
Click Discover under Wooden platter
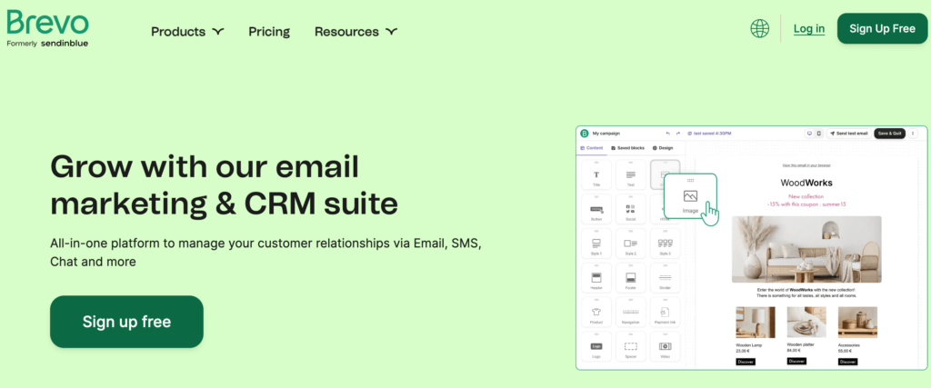point(796,360)
